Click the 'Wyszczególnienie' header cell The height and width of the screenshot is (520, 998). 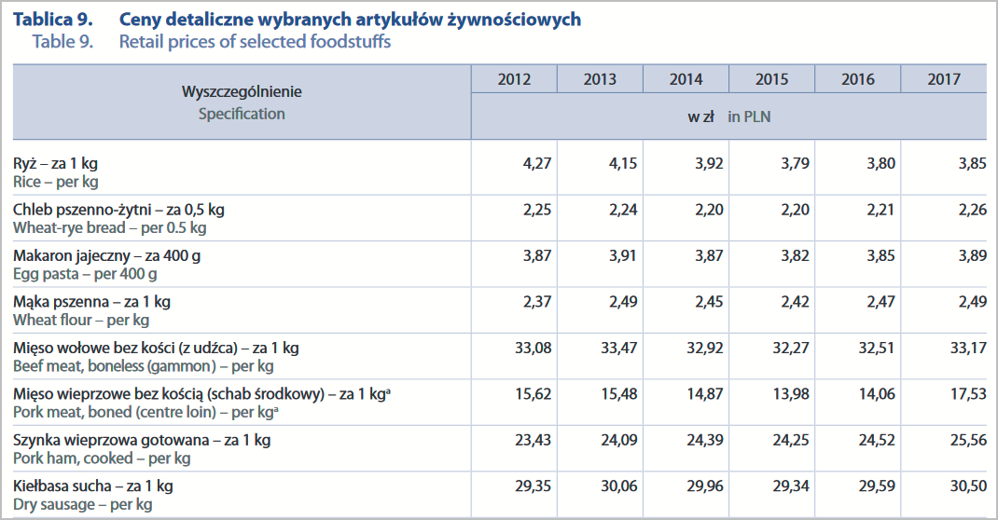tap(241, 92)
